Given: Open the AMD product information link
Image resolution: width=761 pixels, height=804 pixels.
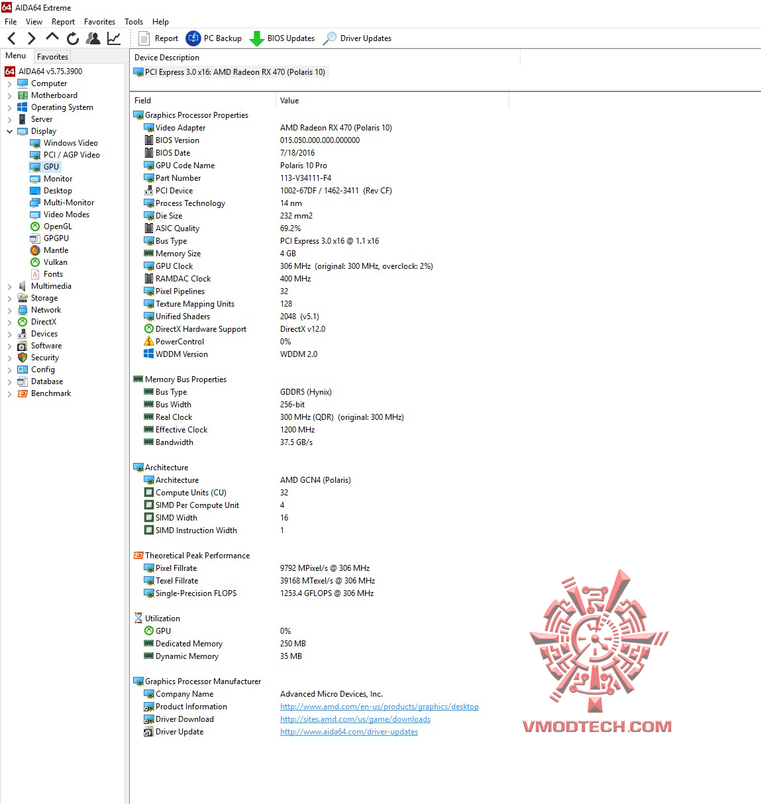Looking at the screenshot, I should click(380, 707).
